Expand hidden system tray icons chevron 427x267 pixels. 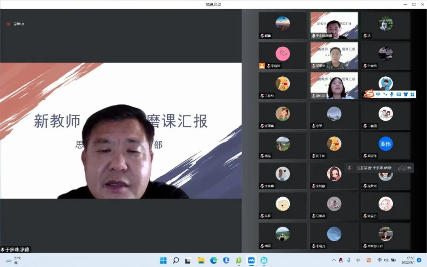pyautogui.click(x=334, y=260)
